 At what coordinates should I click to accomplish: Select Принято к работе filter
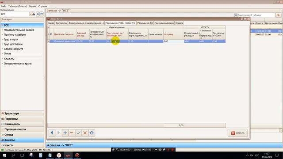click(15, 34)
